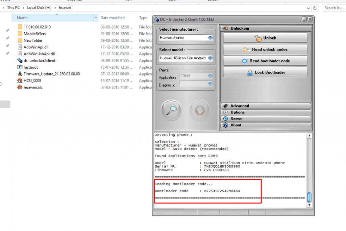Click the Read bootloader code button

point(265,61)
